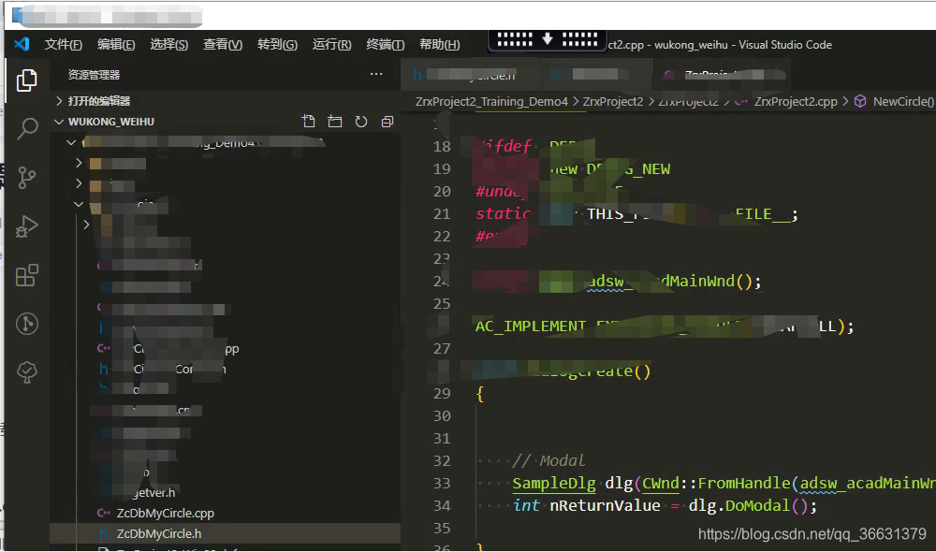Open the Explorer view in activity bar
Screen dimensions: 936x552
tap(26, 80)
